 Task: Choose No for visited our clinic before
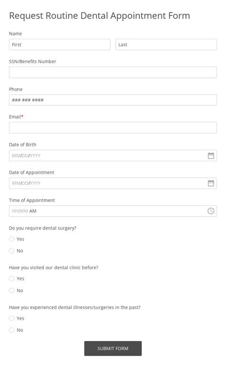pos(11,290)
